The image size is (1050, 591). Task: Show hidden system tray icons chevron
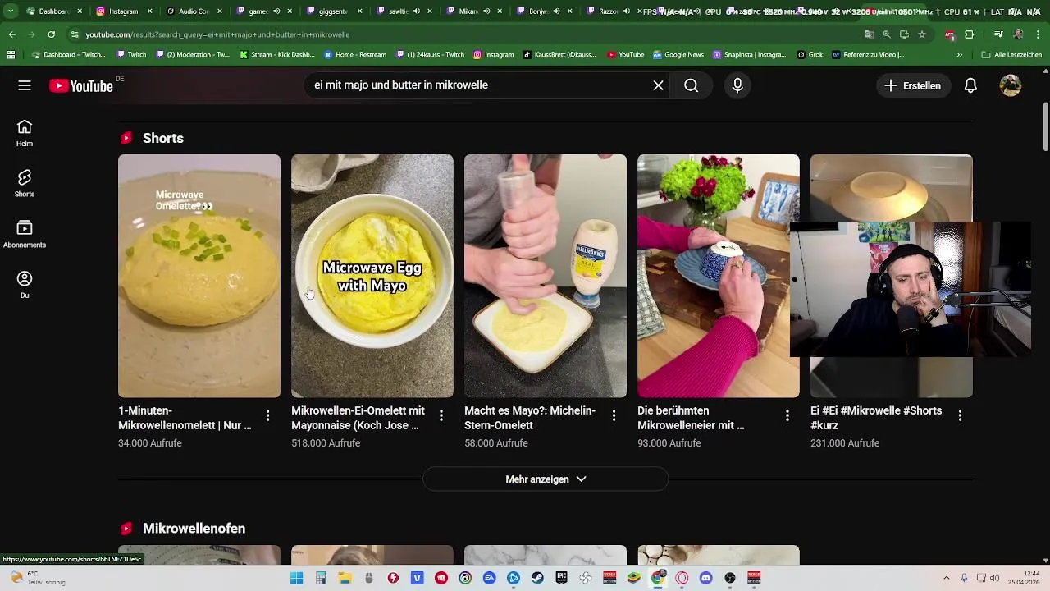(947, 578)
